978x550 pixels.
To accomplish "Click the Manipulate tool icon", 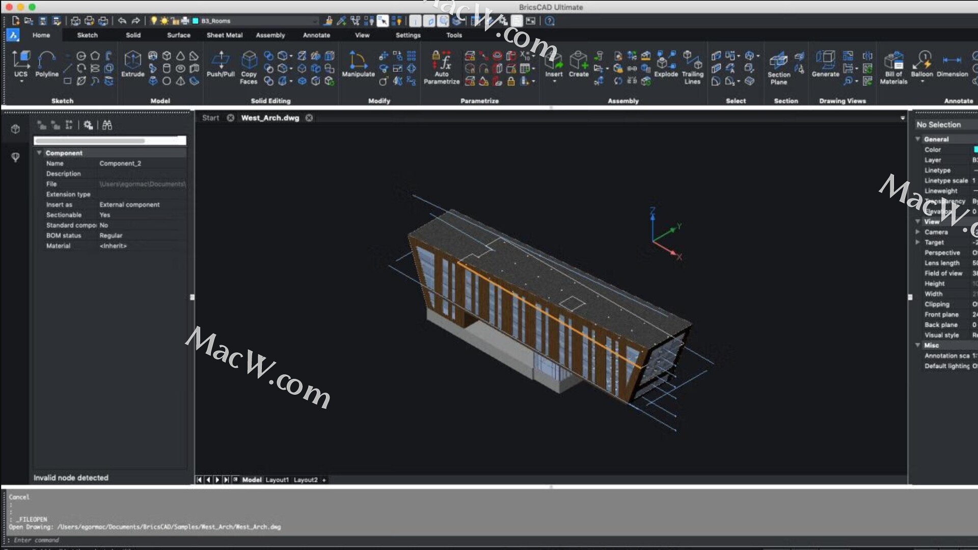I will pyautogui.click(x=358, y=61).
